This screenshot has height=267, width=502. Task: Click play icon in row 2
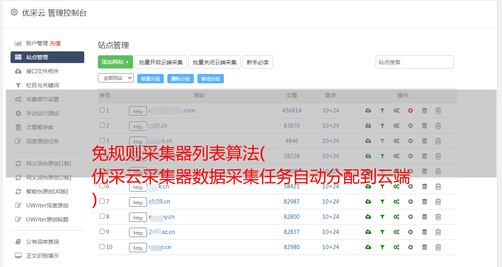click(410, 126)
